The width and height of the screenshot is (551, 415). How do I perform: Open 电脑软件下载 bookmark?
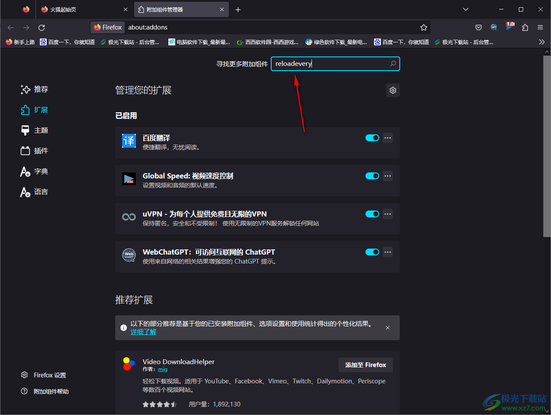coord(199,42)
